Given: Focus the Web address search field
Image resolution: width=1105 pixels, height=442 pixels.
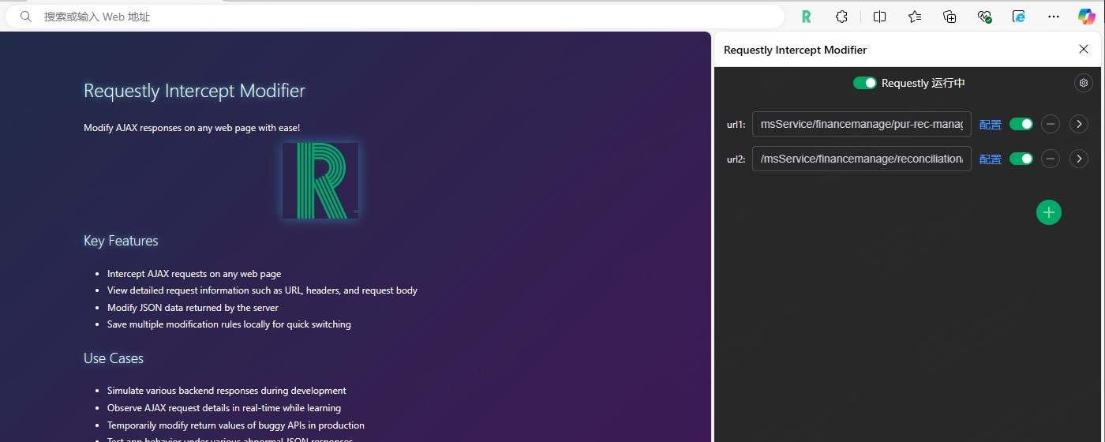Looking at the screenshot, I should 395,17.
